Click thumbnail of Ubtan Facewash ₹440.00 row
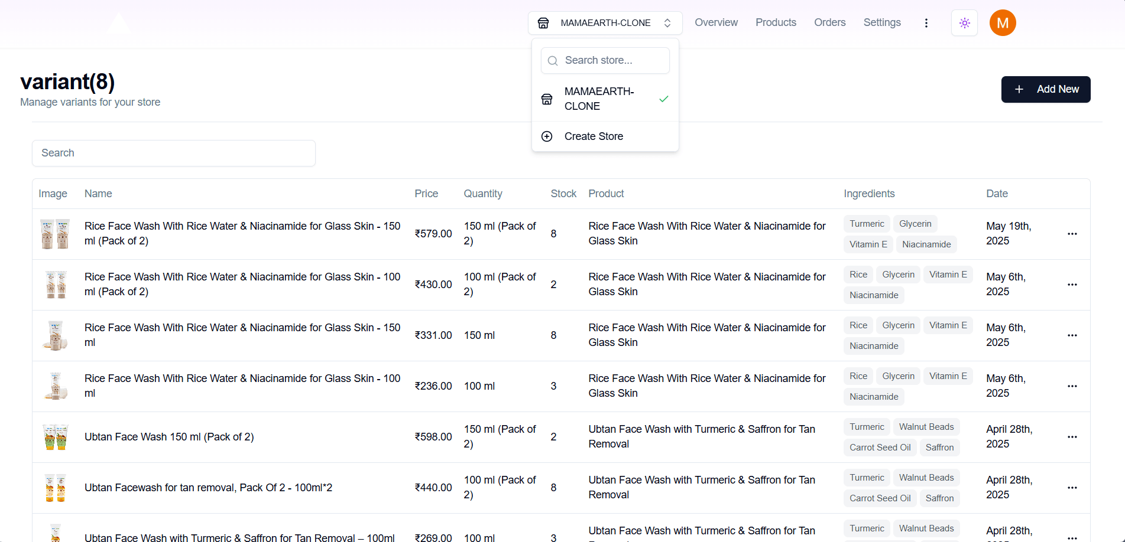 click(x=55, y=488)
